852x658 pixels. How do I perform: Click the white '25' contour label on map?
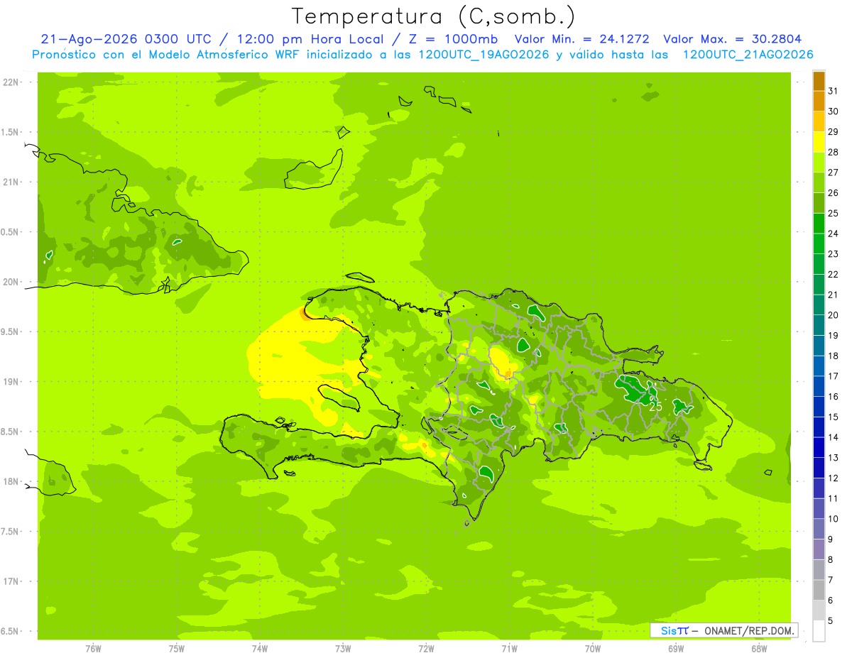[x=655, y=407]
